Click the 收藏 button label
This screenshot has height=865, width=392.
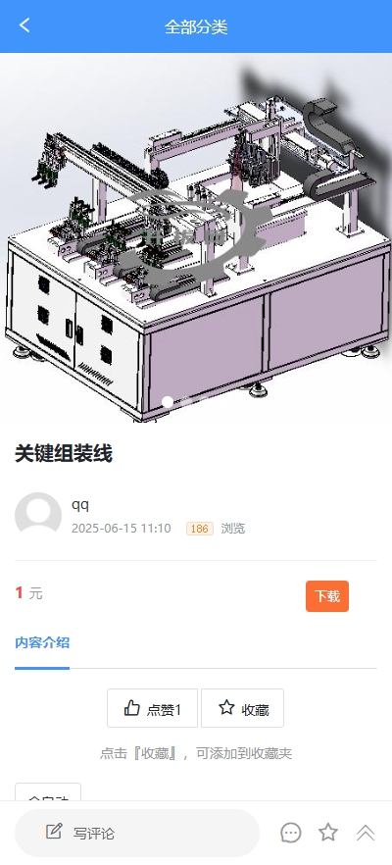pyautogui.click(x=255, y=710)
